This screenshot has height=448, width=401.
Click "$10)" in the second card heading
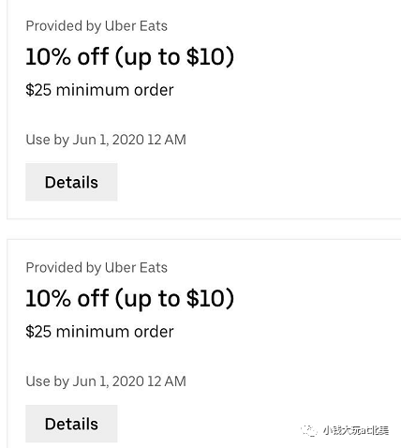210,299
